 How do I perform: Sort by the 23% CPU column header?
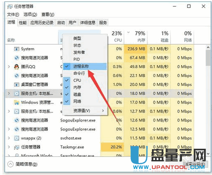click(x=116, y=37)
